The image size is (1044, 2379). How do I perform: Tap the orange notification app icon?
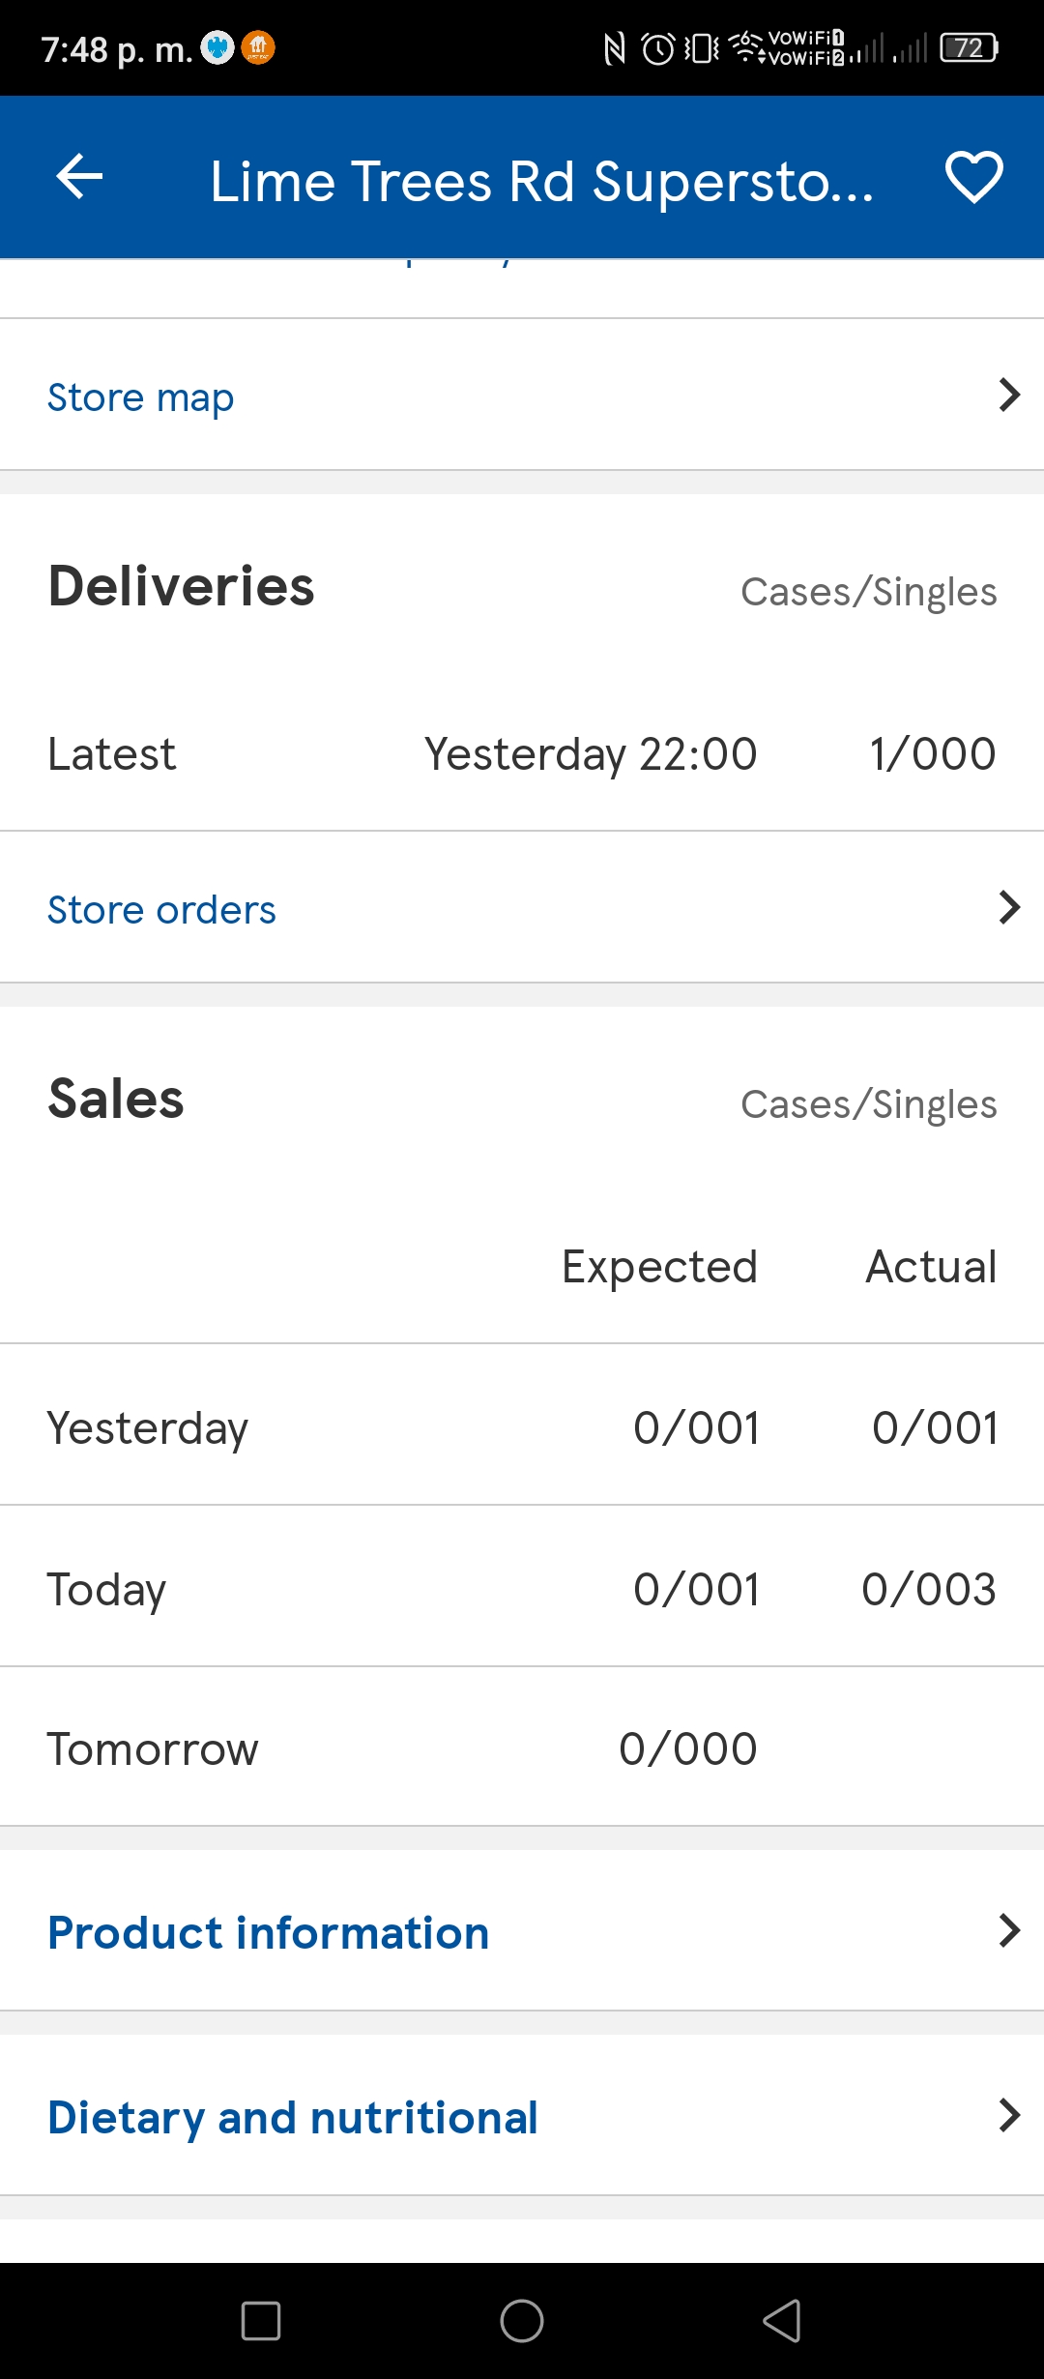click(x=258, y=47)
